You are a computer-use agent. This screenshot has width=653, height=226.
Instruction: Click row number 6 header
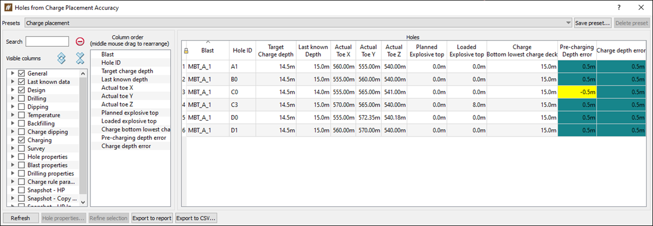pyautogui.click(x=184, y=130)
